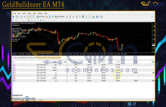Select the Fibonacci Retracement tool

point(32,20)
